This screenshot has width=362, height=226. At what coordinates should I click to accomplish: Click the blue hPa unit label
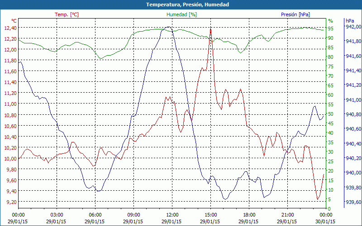point(350,20)
